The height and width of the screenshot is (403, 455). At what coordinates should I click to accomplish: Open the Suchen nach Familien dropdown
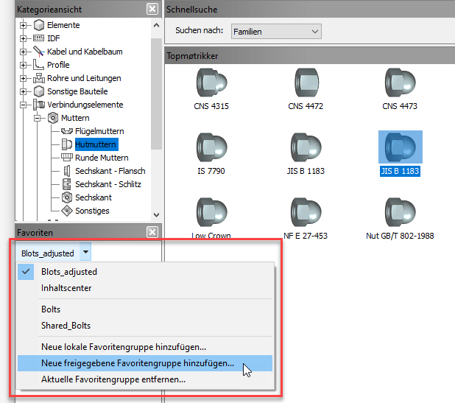click(276, 32)
